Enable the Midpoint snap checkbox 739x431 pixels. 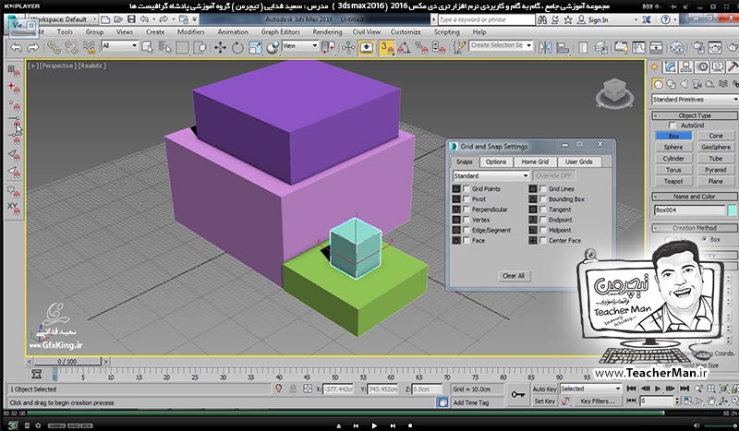point(543,230)
